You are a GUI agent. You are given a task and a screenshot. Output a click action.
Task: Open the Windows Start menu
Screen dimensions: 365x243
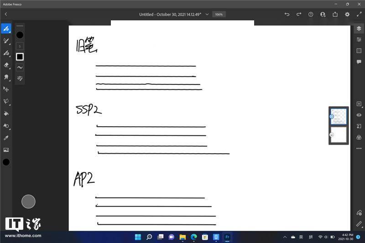click(x=138, y=237)
